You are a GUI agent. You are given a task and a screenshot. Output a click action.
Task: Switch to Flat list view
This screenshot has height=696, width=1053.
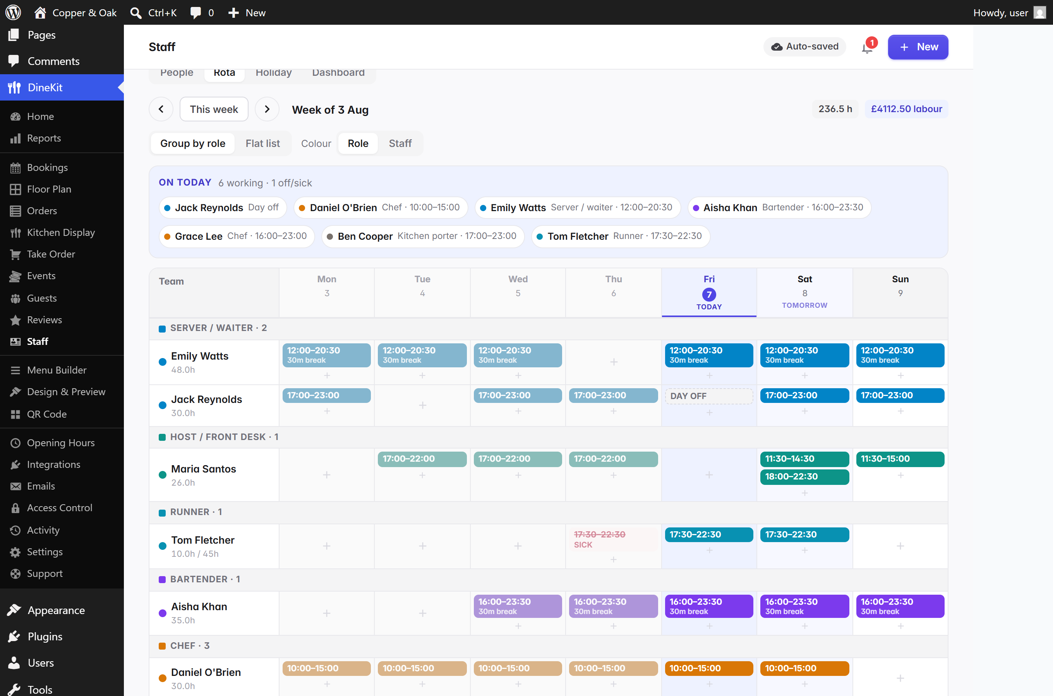[262, 143]
